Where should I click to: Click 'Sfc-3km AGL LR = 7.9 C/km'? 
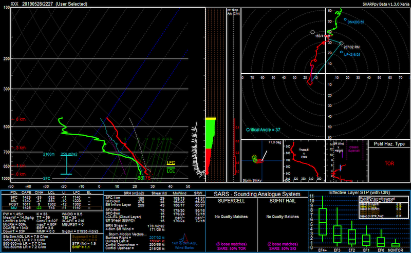pyautogui.click(x=26, y=237)
